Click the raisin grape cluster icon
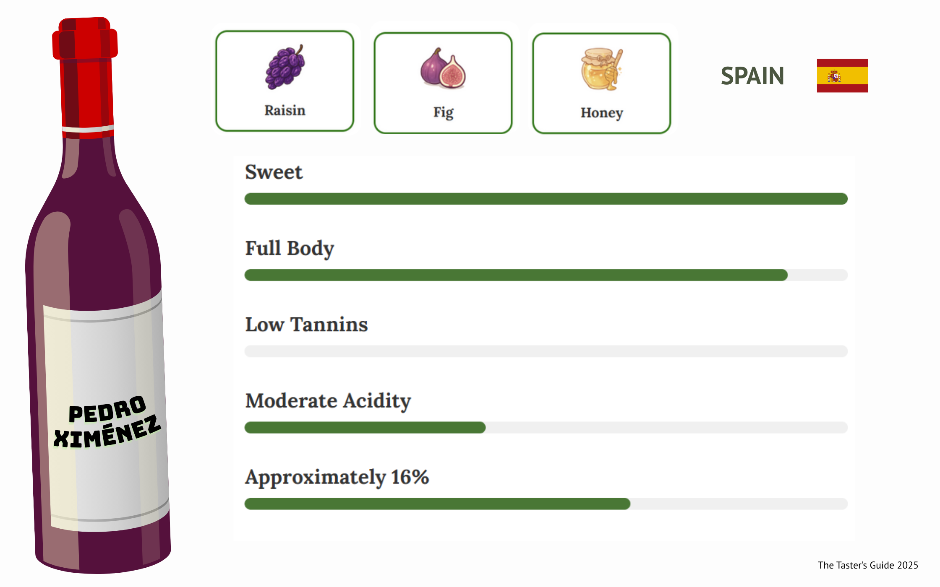The height and width of the screenshot is (587, 940). [285, 67]
